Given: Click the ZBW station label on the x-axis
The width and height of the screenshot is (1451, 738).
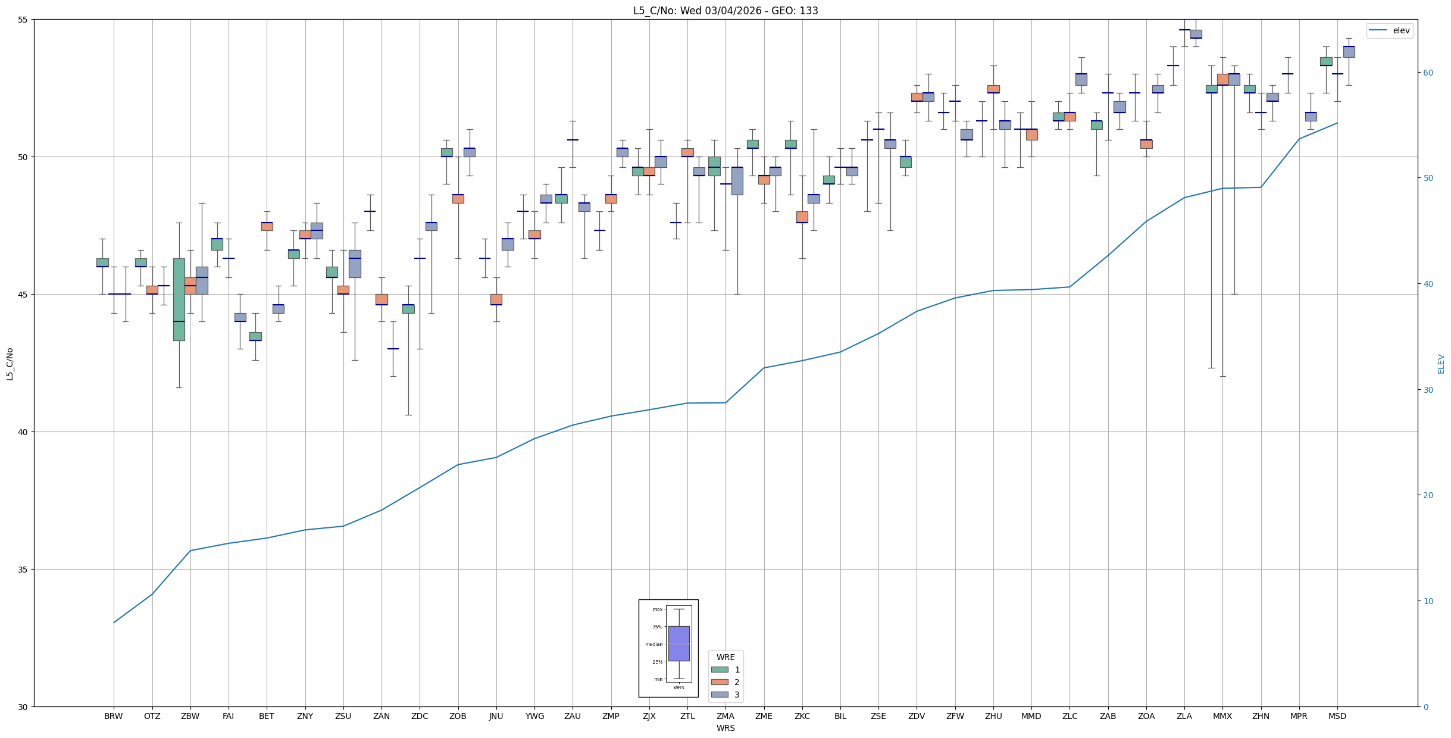Looking at the screenshot, I should tap(190, 716).
